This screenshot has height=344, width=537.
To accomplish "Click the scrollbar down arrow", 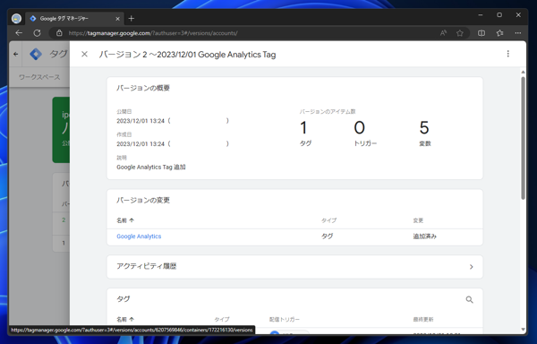I will point(523,330).
